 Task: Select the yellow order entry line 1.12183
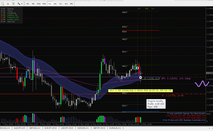pyautogui.click(x=150, y=79)
